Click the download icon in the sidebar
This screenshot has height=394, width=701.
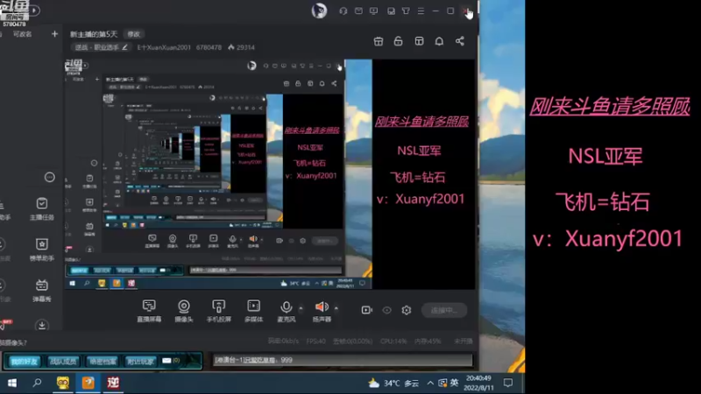click(x=41, y=325)
